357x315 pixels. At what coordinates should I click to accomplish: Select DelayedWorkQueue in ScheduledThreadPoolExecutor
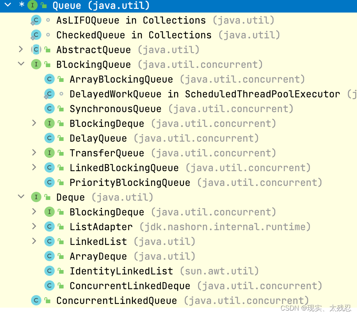(x=213, y=94)
